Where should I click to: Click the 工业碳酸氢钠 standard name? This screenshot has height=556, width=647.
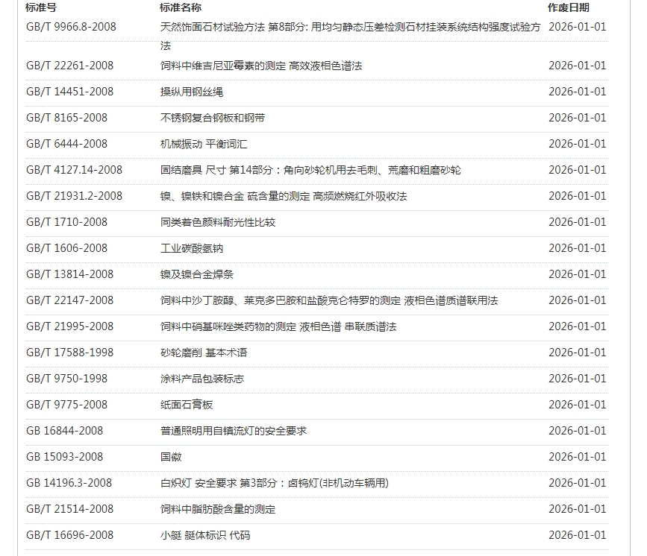[x=191, y=248]
